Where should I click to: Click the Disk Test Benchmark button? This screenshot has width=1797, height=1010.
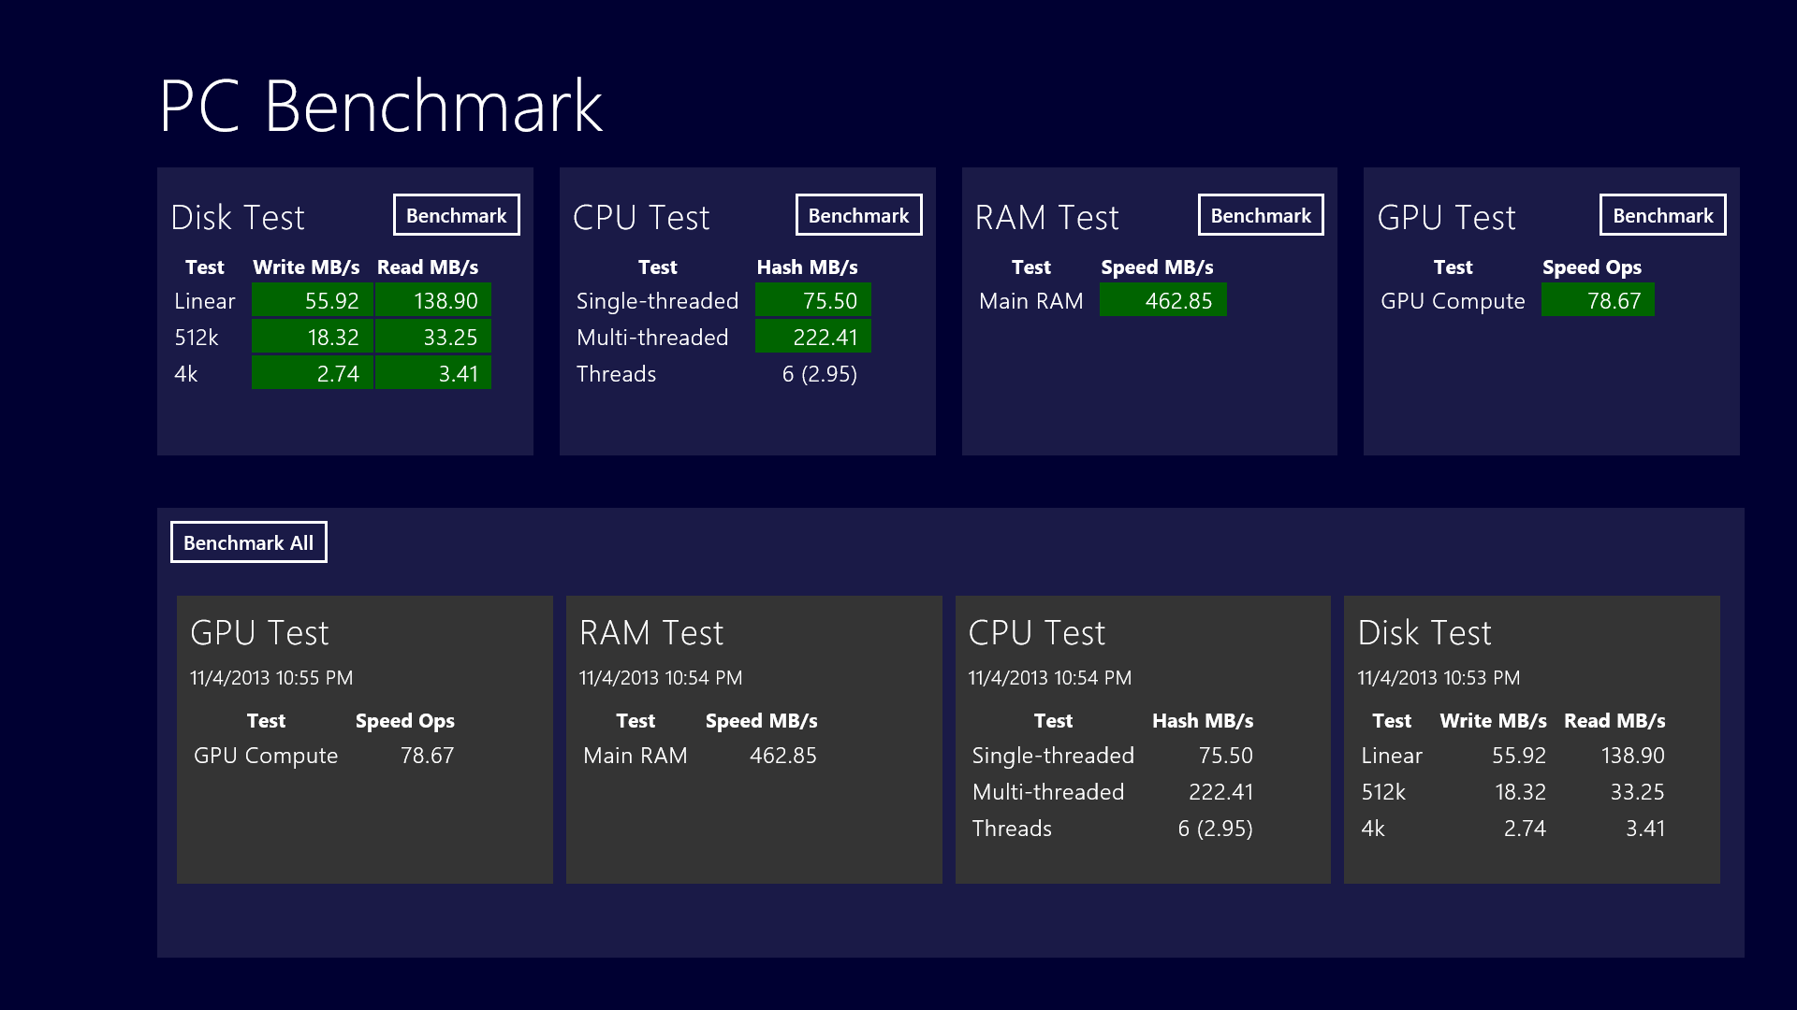click(456, 215)
